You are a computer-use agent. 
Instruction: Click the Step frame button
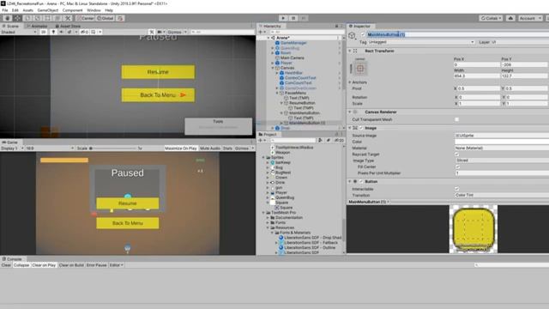pos(304,18)
